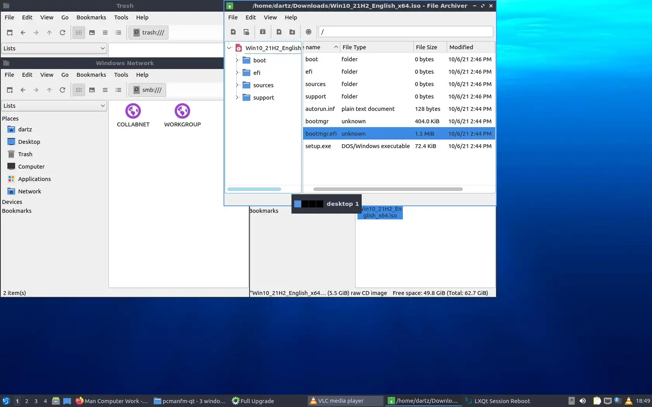Open the Edit menu in File Archiver
This screenshot has height=407, width=652.
[x=251, y=17]
